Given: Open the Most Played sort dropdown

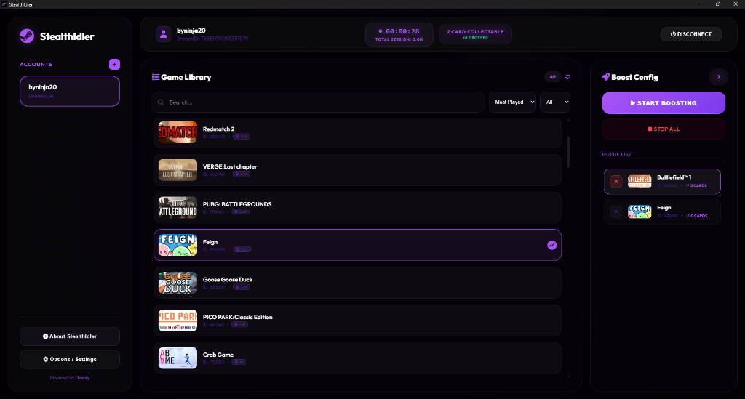Looking at the screenshot, I should [x=512, y=102].
